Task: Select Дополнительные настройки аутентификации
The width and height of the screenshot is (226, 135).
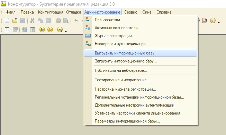Action: (141, 105)
